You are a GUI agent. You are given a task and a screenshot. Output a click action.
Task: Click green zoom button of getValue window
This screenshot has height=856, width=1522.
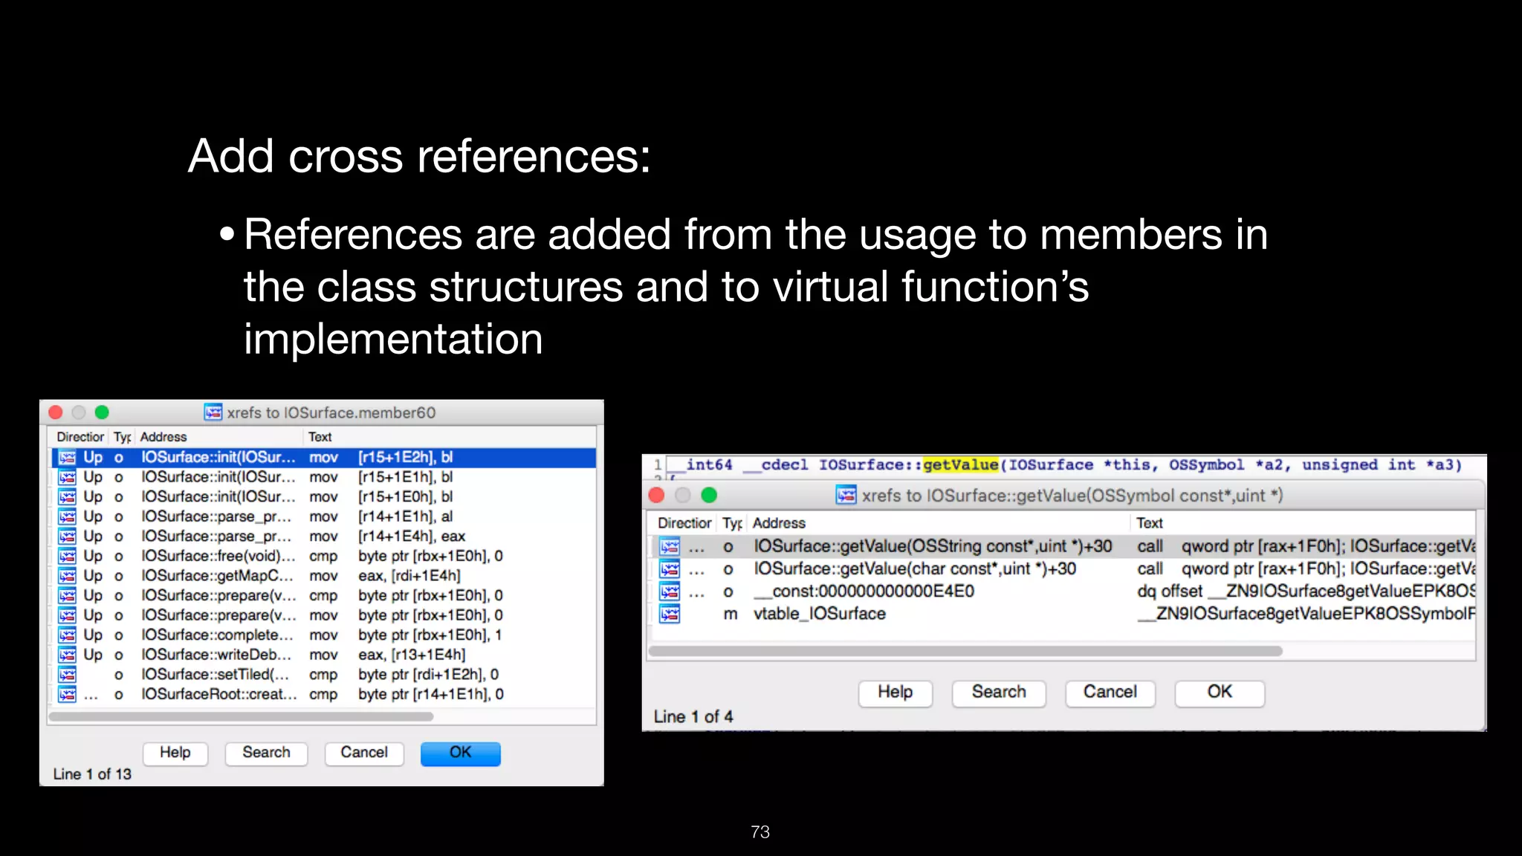coord(709,495)
